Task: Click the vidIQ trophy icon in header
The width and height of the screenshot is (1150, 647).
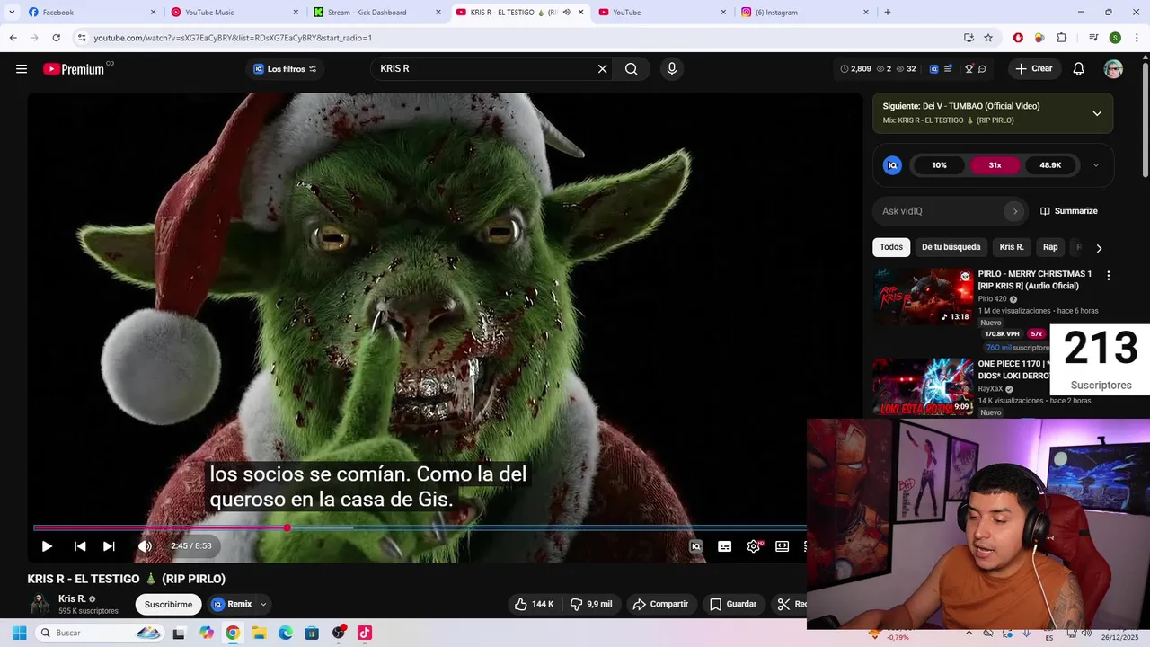Action: coord(969,69)
